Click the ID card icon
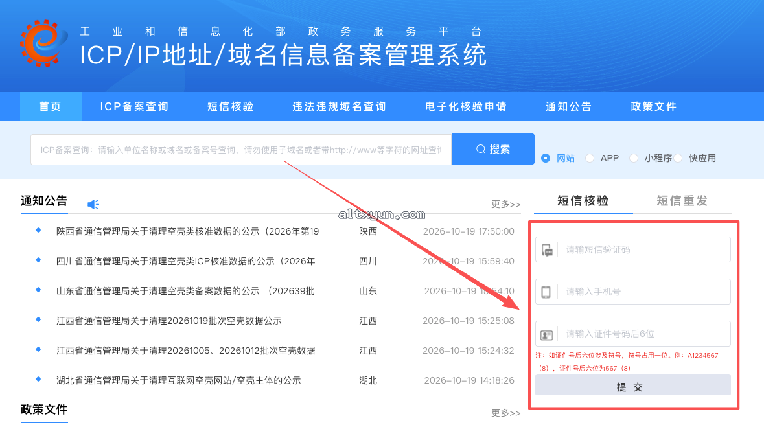Image resolution: width=764 pixels, height=427 pixels. click(547, 335)
